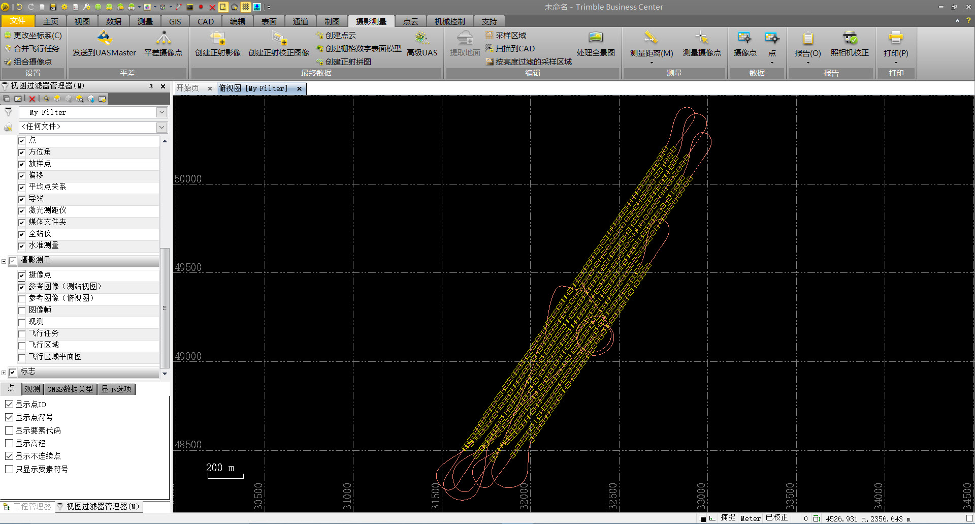Open the quick access toolbar customize dropdown
This screenshot has height=524, width=975.
pos(269,7)
